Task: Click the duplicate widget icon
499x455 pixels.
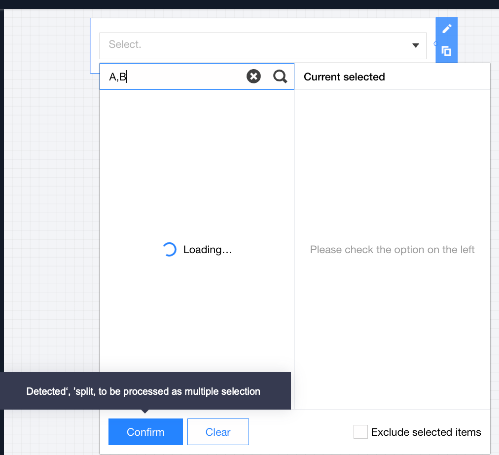Action: pos(447,51)
